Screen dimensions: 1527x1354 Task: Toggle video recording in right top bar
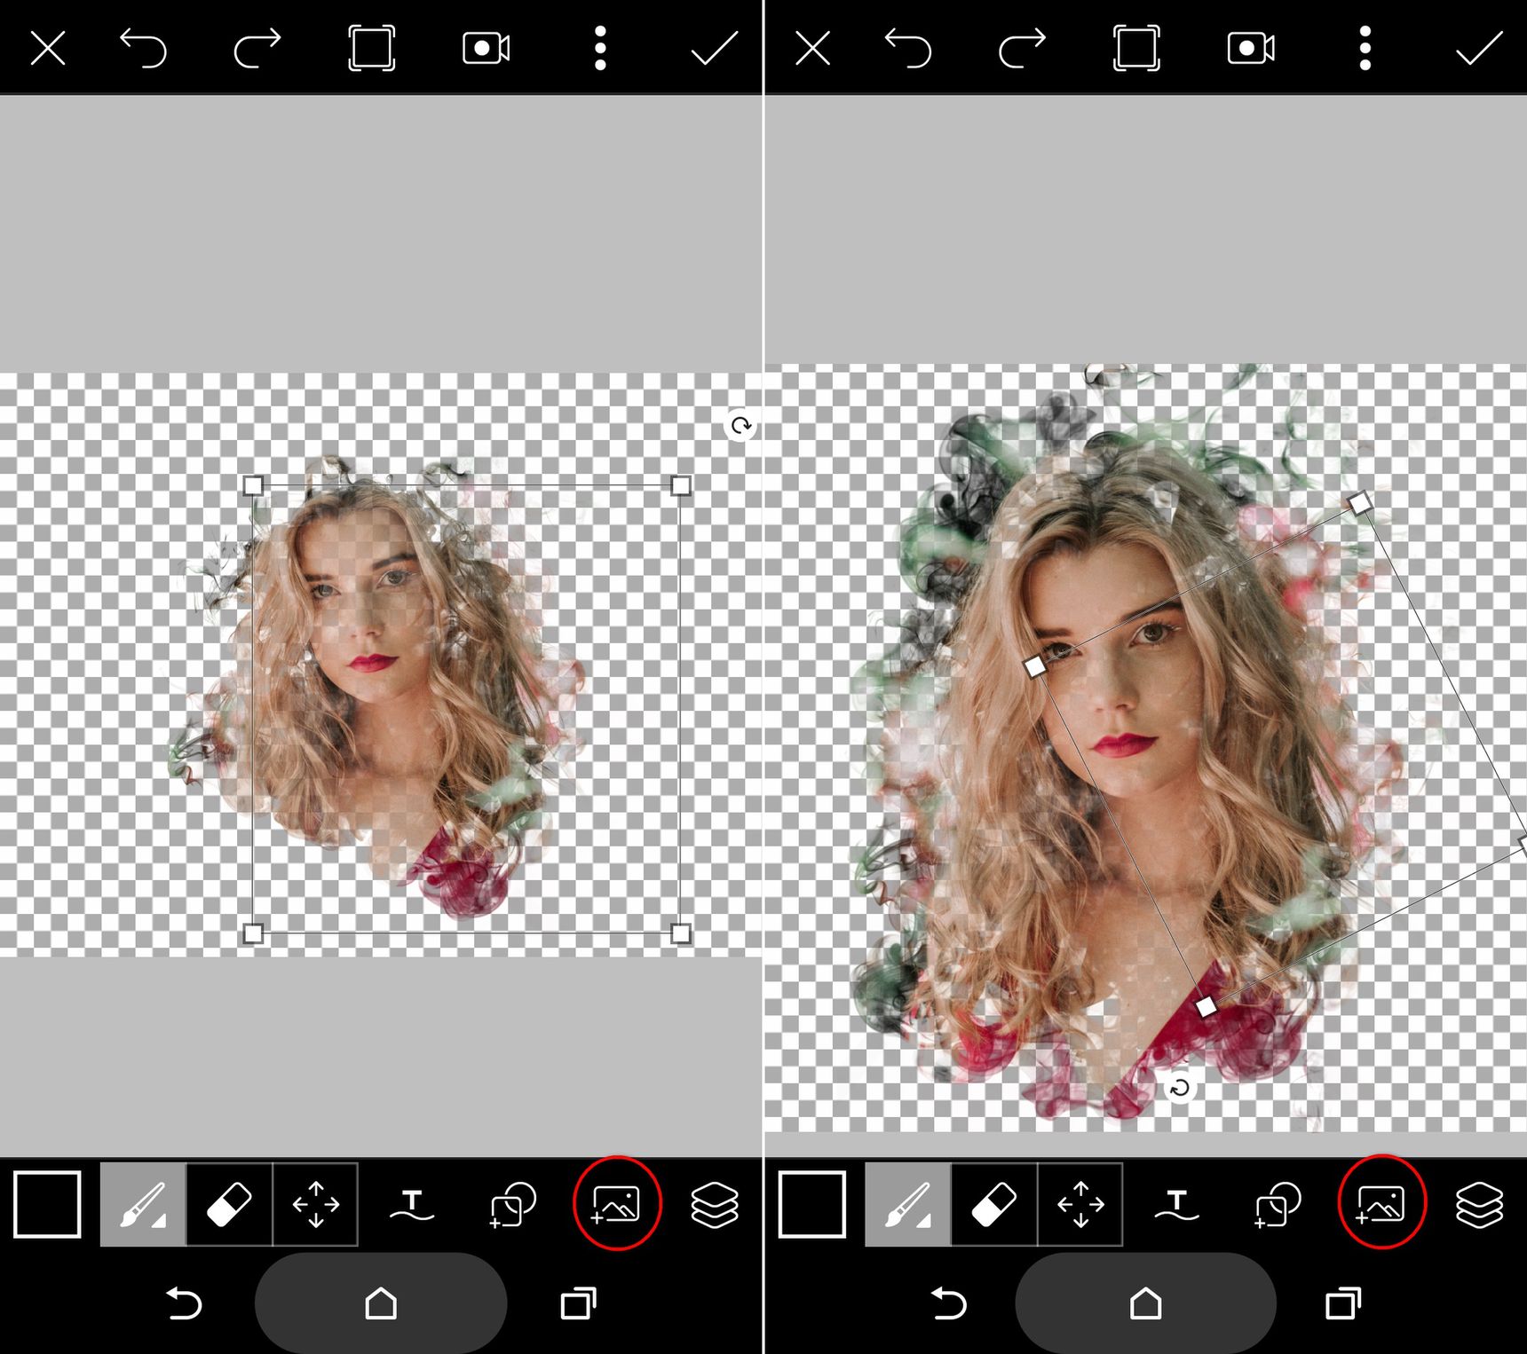pos(1250,48)
